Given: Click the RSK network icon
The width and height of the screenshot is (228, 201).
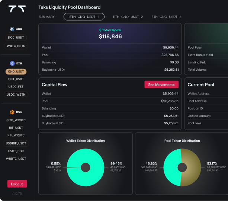Looking at the screenshot, I should point(12,112).
